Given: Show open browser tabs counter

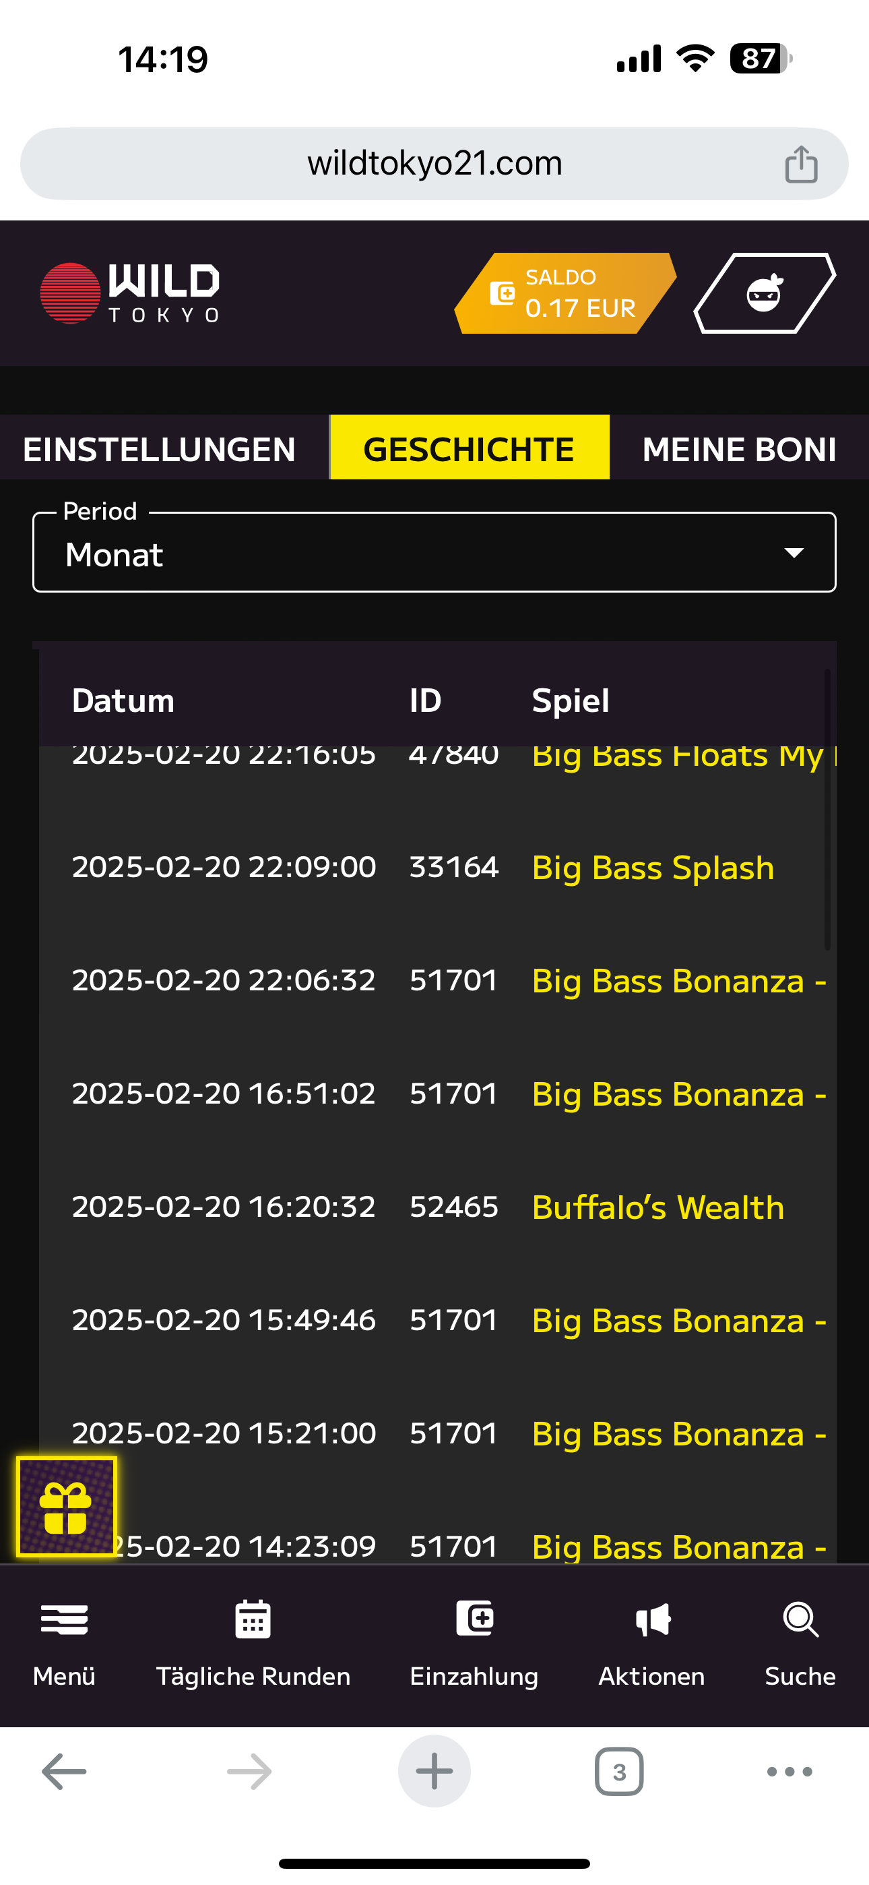Looking at the screenshot, I should [619, 1772].
